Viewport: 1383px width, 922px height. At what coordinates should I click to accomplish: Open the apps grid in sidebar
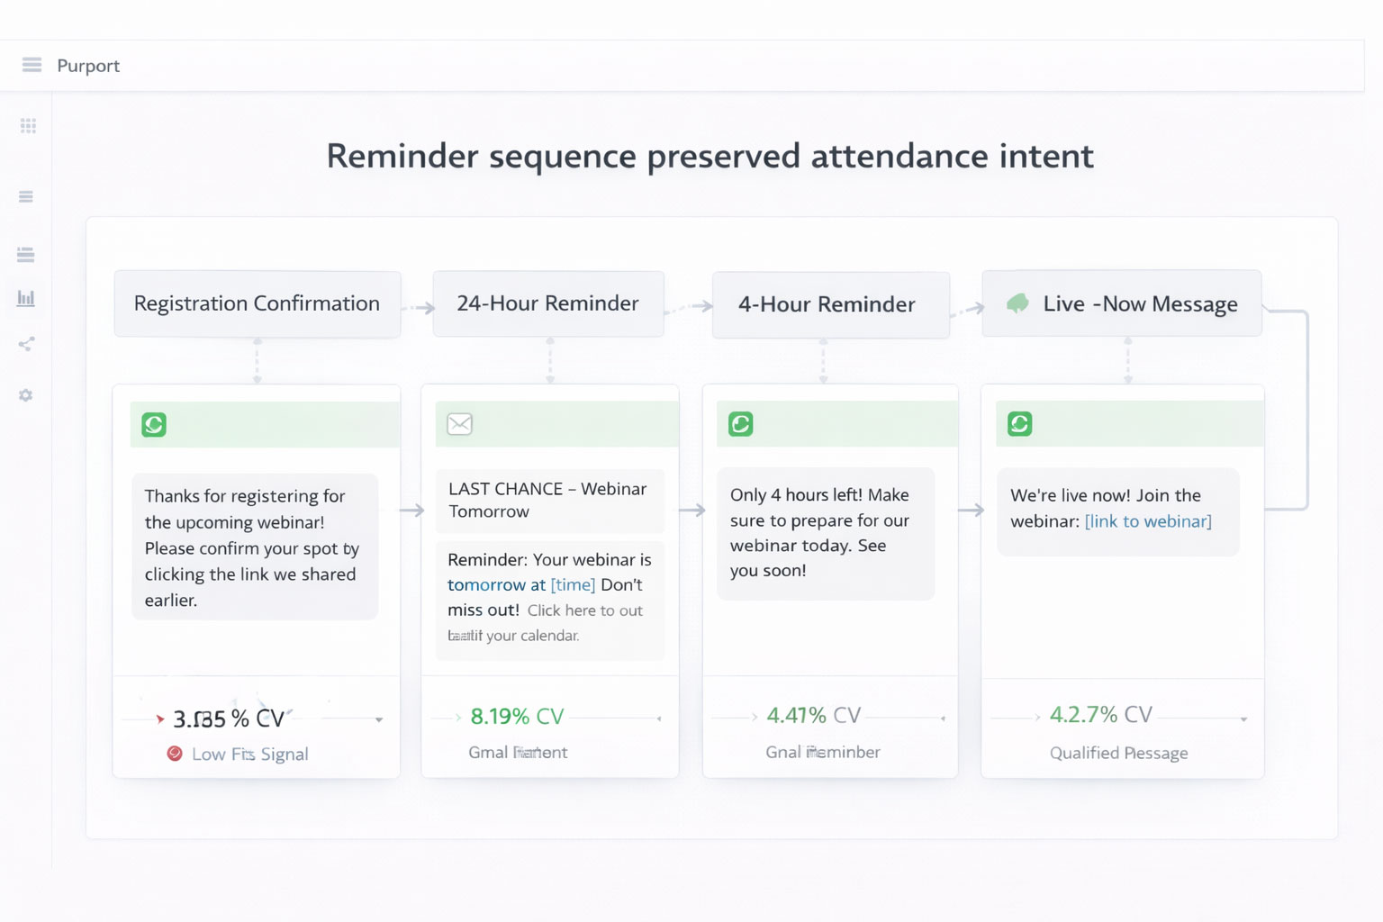pos(28,126)
